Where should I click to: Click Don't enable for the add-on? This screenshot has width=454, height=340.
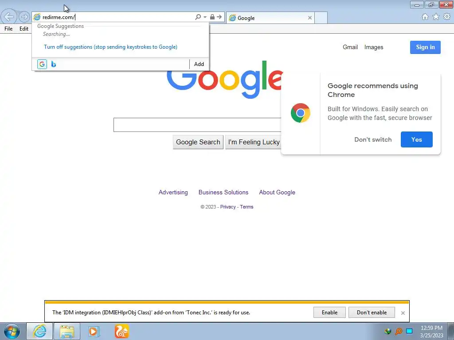click(x=372, y=313)
